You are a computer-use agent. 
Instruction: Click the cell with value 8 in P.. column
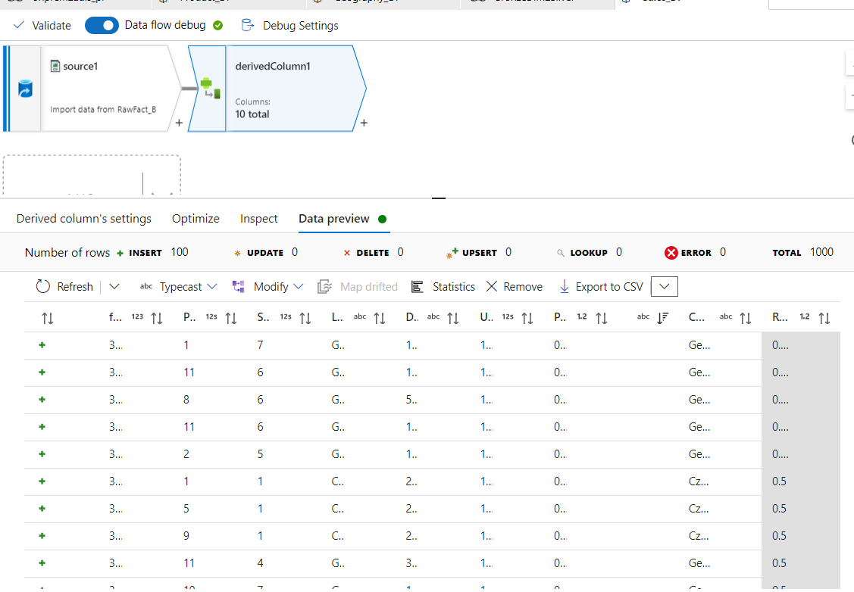pos(186,400)
